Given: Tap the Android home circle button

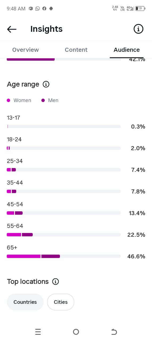Looking at the screenshot, I should (x=76, y=332).
